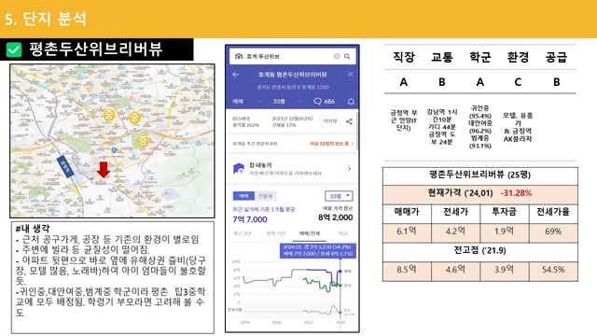This screenshot has height=336, width=597.
Task: Click the 직장 column header
Action: (x=404, y=57)
